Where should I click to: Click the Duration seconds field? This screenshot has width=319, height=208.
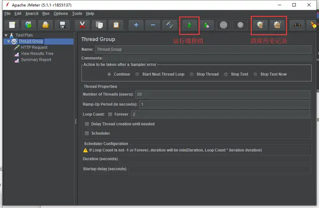215,159
